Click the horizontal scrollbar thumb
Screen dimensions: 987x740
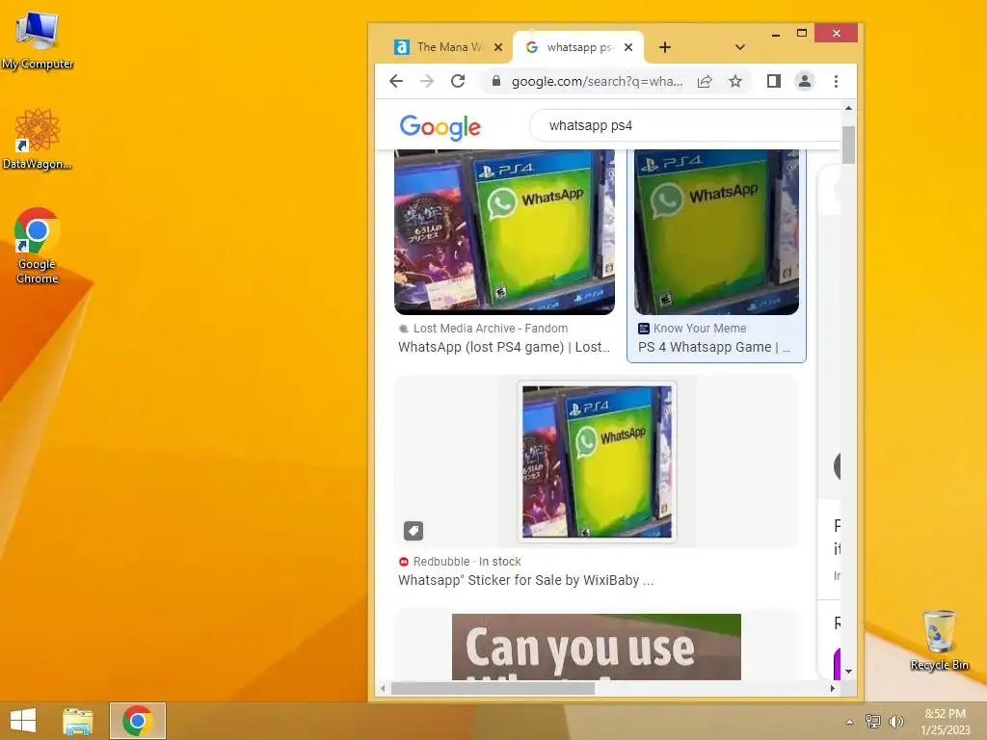(x=493, y=688)
